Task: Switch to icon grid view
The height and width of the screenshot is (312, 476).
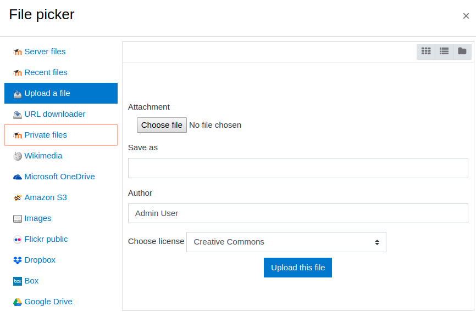Action: (426, 51)
